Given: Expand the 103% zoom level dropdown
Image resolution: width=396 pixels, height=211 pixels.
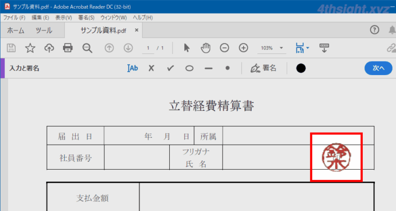Looking at the screenshot, I should click(x=281, y=48).
